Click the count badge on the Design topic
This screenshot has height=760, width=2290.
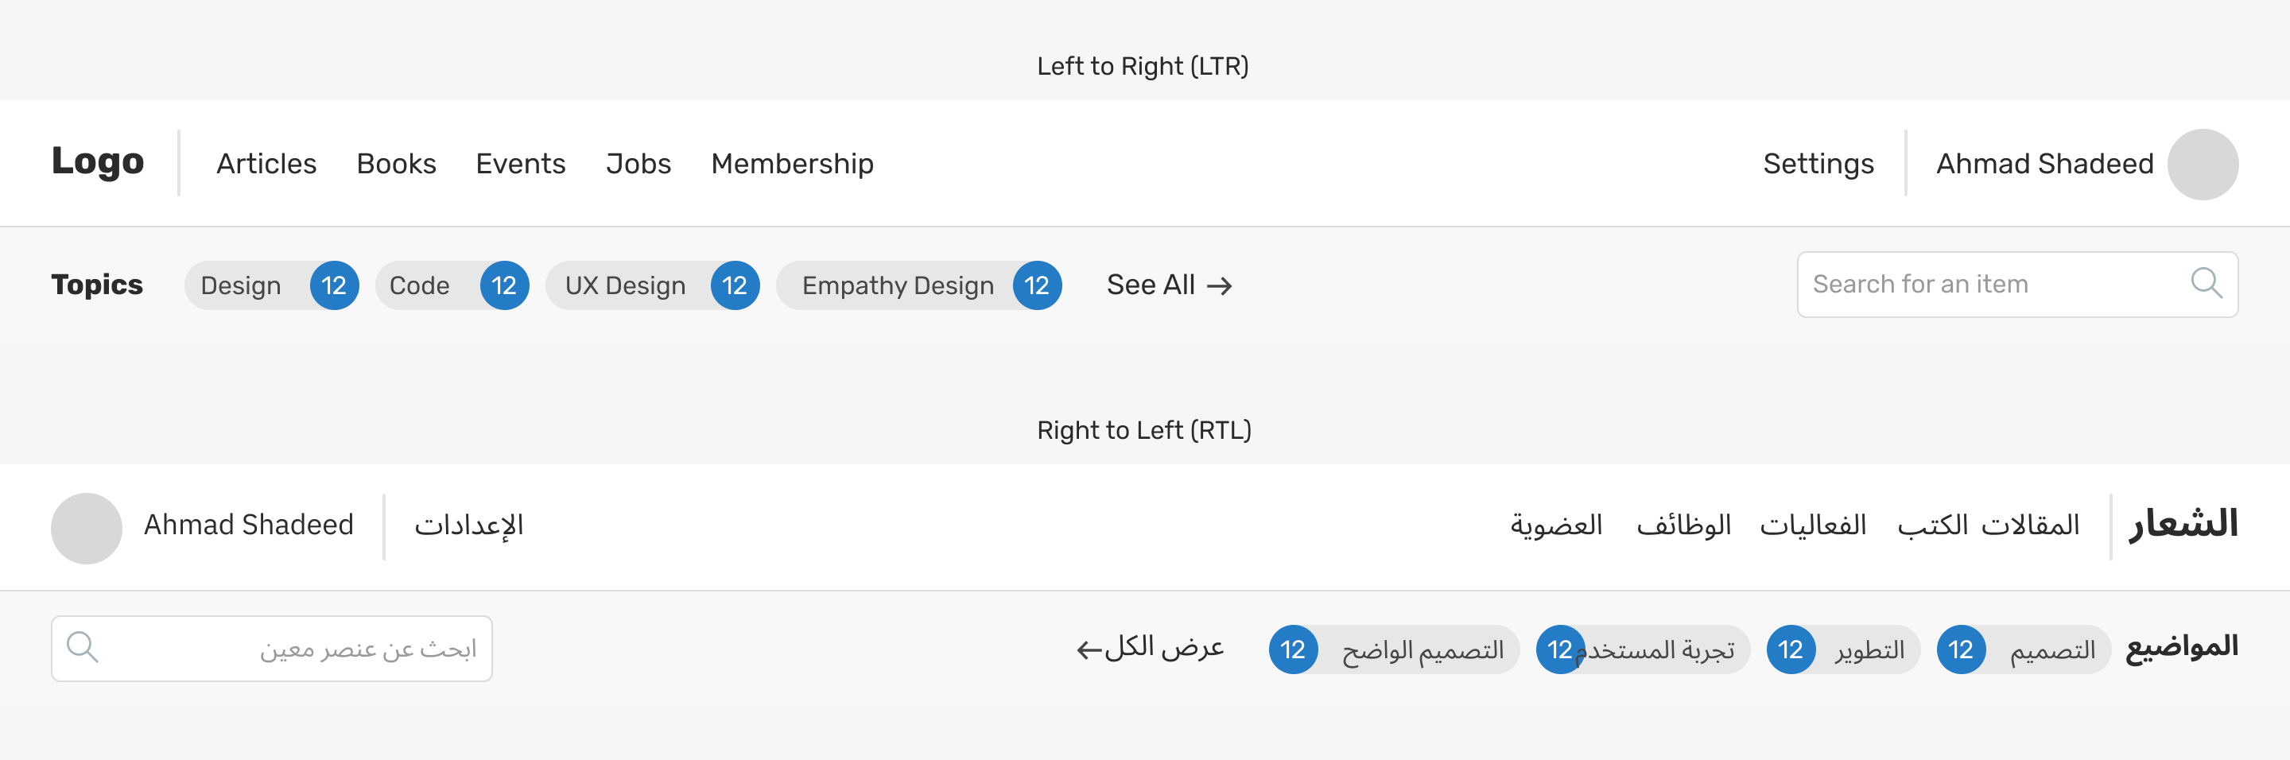coord(334,285)
